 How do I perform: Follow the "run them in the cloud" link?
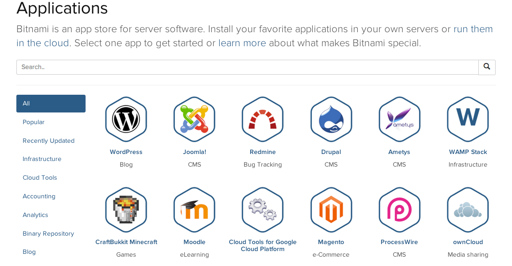tap(473, 29)
